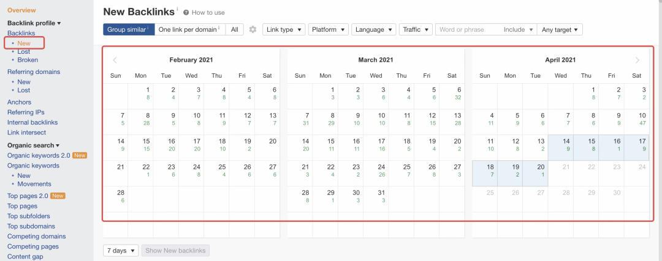Go to next month using right arrow

click(637, 60)
